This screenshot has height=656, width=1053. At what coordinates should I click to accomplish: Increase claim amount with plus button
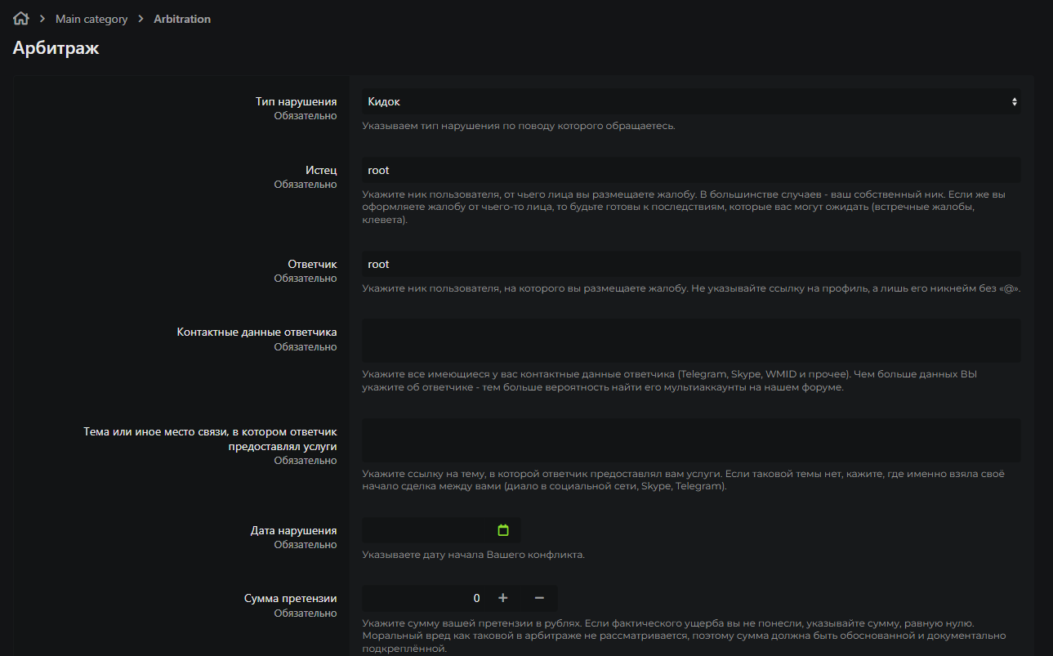(x=503, y=598)
